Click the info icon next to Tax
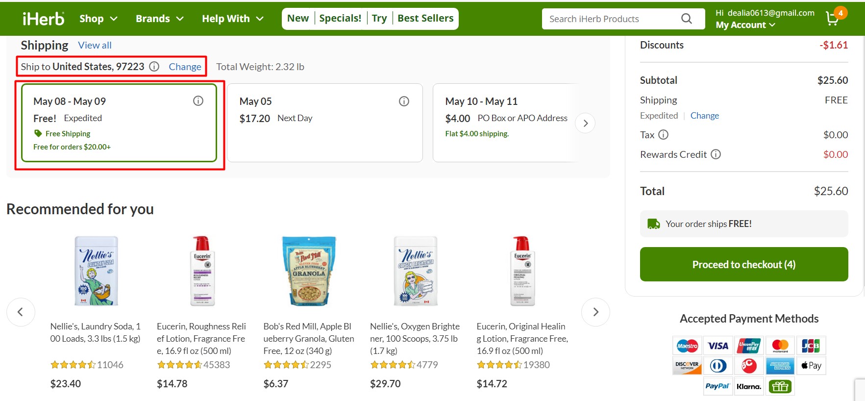865x401 pixels. (664, 134)
